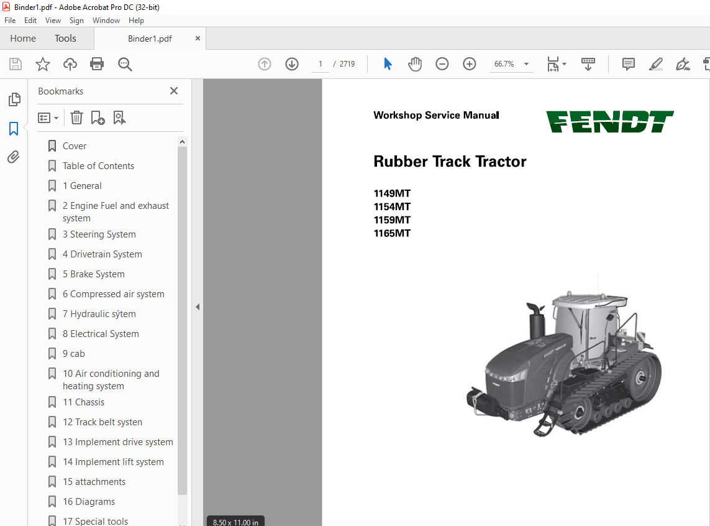
Task: Jump to the 11 Chassis bookmark
Action: (83, 402)
